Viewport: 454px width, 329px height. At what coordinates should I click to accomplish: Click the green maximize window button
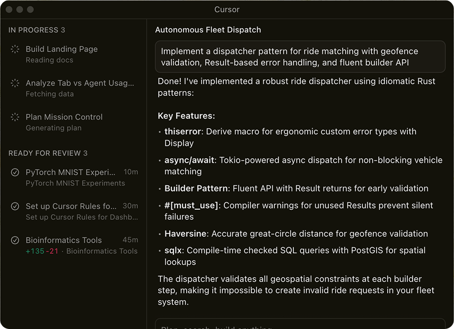30,10
